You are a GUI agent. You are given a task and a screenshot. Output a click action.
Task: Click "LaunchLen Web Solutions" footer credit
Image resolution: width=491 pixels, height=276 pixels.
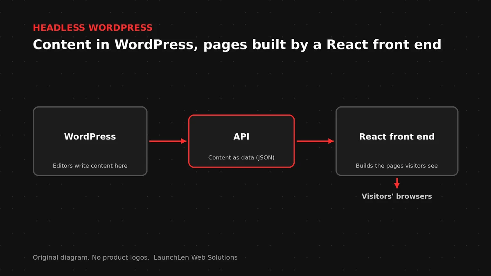[196, 258]
